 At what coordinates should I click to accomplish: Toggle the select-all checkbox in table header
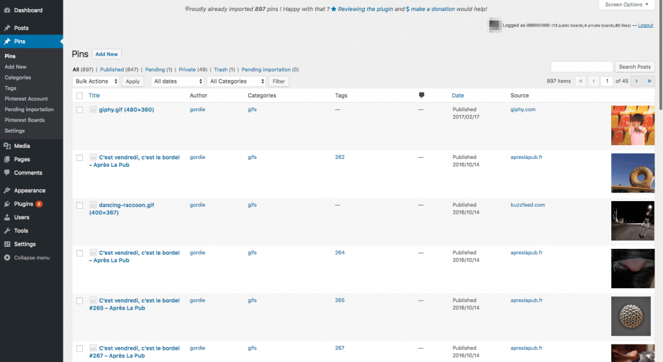coord(80,96)
